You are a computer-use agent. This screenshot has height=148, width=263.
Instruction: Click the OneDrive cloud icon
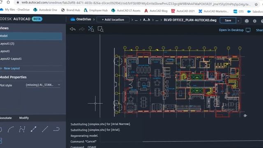point(73,19)
